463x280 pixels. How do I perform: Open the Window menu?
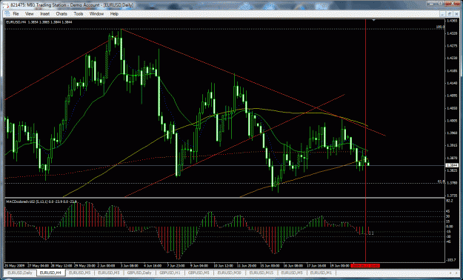(x=96, y=14)
